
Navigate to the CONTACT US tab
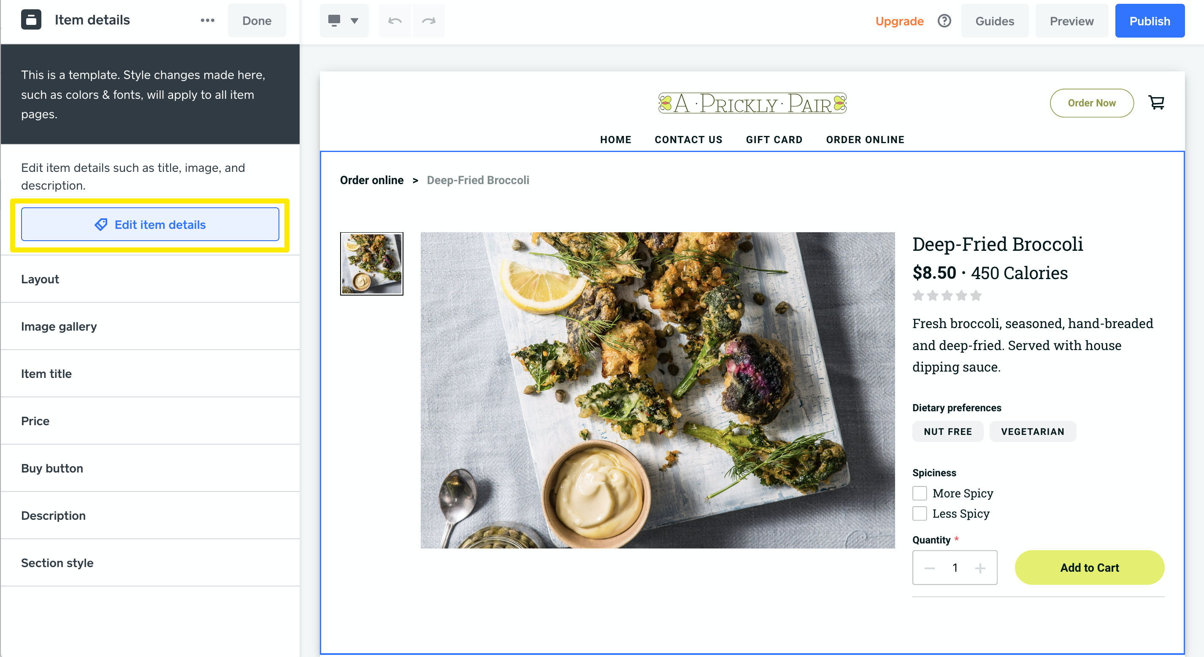pyautogui.click(x=688, y=139)
